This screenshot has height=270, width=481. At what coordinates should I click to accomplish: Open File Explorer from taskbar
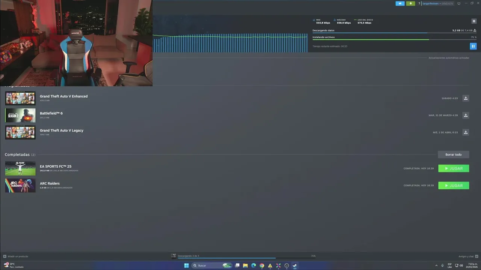(245, 265)
